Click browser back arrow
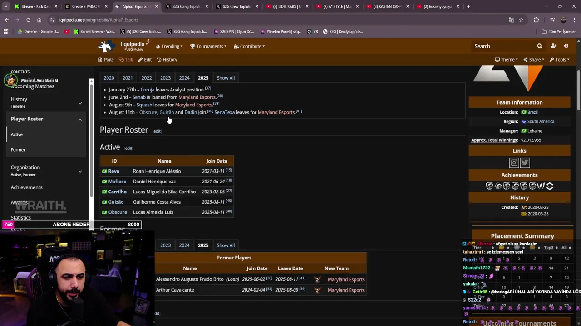Screen dimensions: 581x326 6,20
